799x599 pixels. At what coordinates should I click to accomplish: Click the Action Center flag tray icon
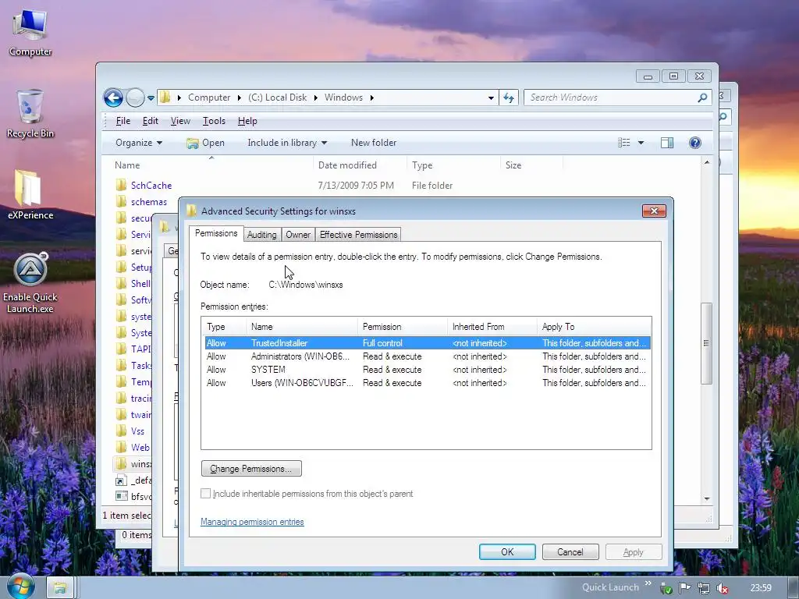(x=685, y=588)
